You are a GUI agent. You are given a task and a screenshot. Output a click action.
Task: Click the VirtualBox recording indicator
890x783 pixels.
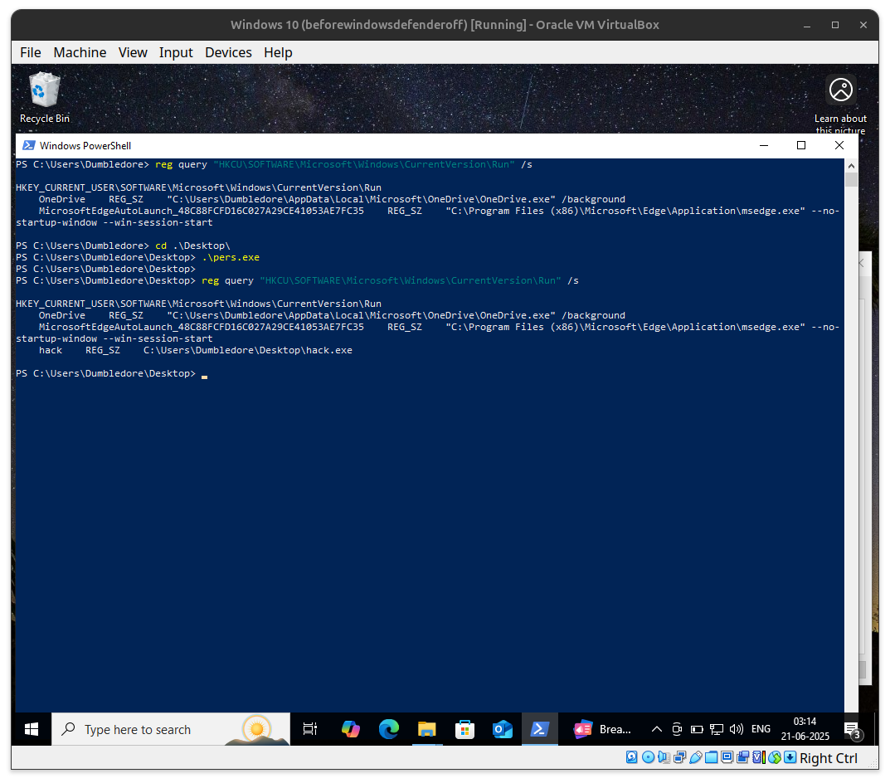coord(743,757)
